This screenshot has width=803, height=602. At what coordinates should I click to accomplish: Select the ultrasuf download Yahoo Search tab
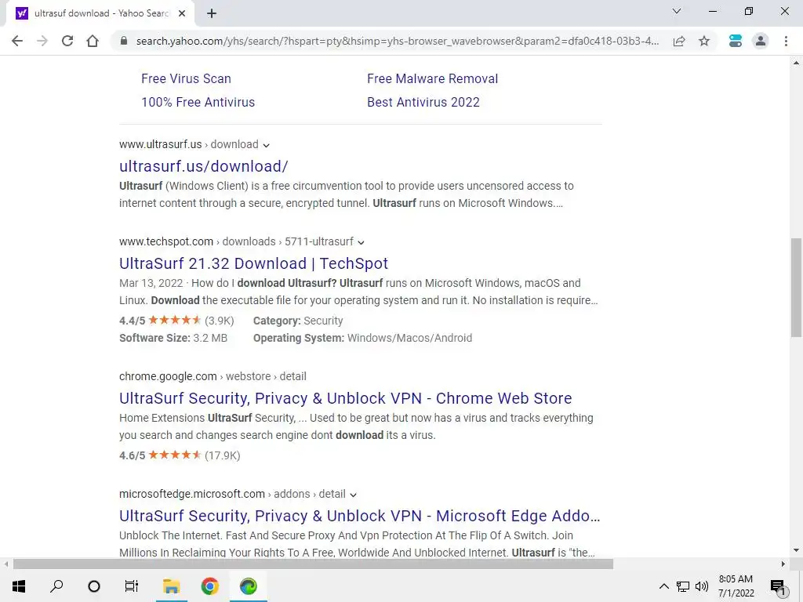click(x=100, y=14)
